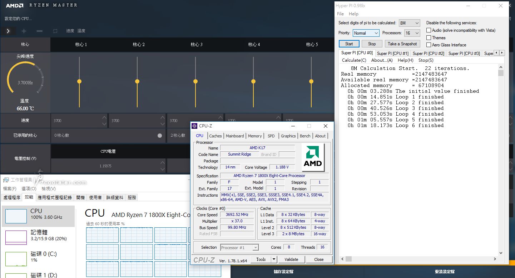Open Calculate(C) menu in Super PI

pos(354,60)
